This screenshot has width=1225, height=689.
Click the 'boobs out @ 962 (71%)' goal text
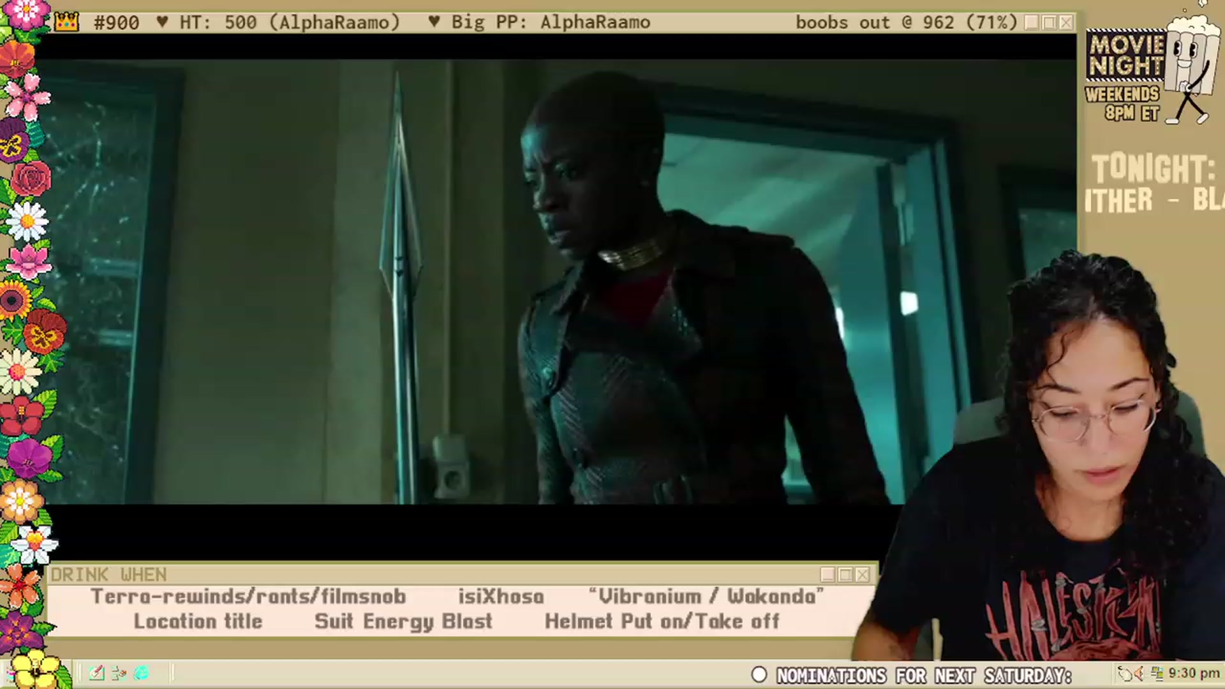click(906, 23)
